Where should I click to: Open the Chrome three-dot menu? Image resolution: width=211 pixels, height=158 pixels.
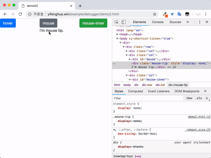click(x=206, y=14)
